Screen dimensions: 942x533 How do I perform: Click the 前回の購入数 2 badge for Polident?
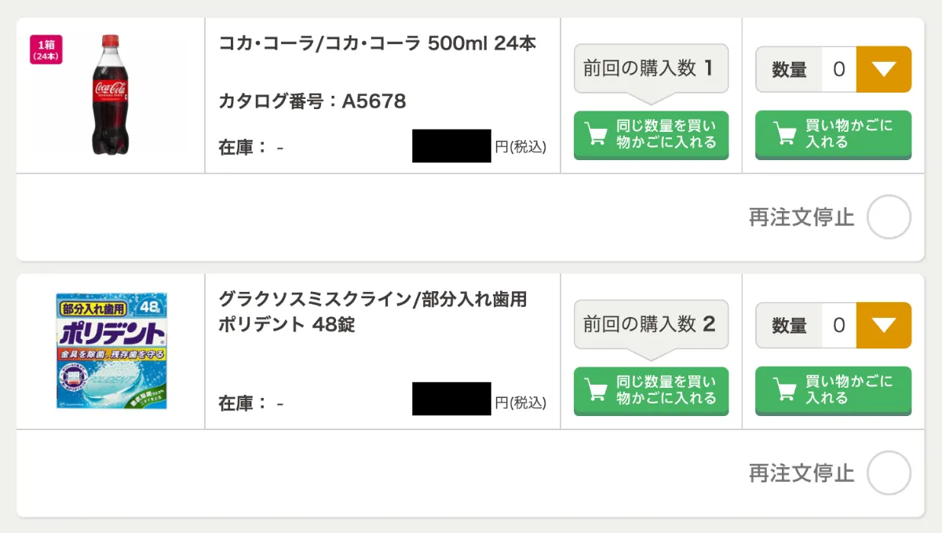[x=651, y=323]
